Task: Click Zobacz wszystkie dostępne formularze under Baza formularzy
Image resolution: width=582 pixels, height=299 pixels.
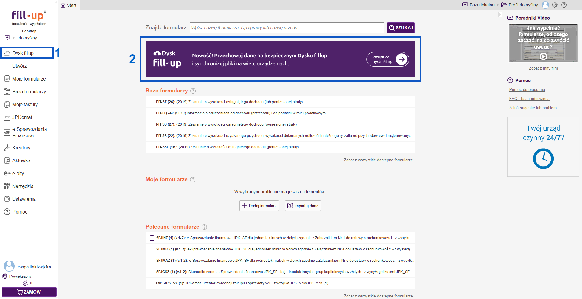Action: pyautogui.click(x=378, y=160)
